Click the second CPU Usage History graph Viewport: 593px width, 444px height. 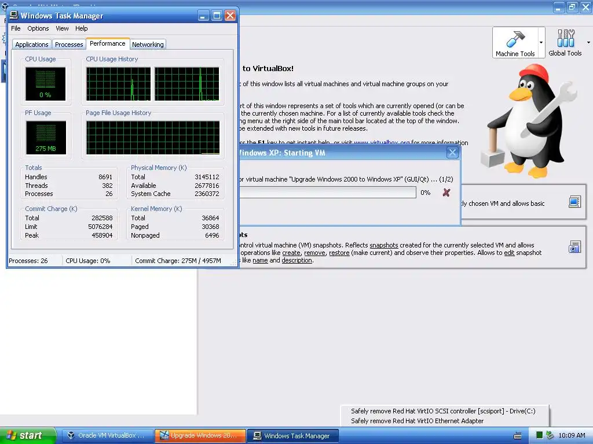tap(187, 84)
